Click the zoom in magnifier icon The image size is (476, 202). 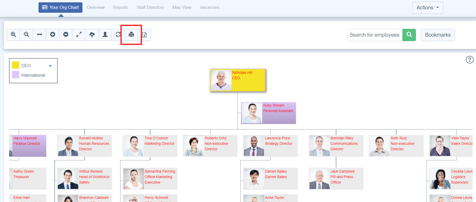tap(13, 35)
